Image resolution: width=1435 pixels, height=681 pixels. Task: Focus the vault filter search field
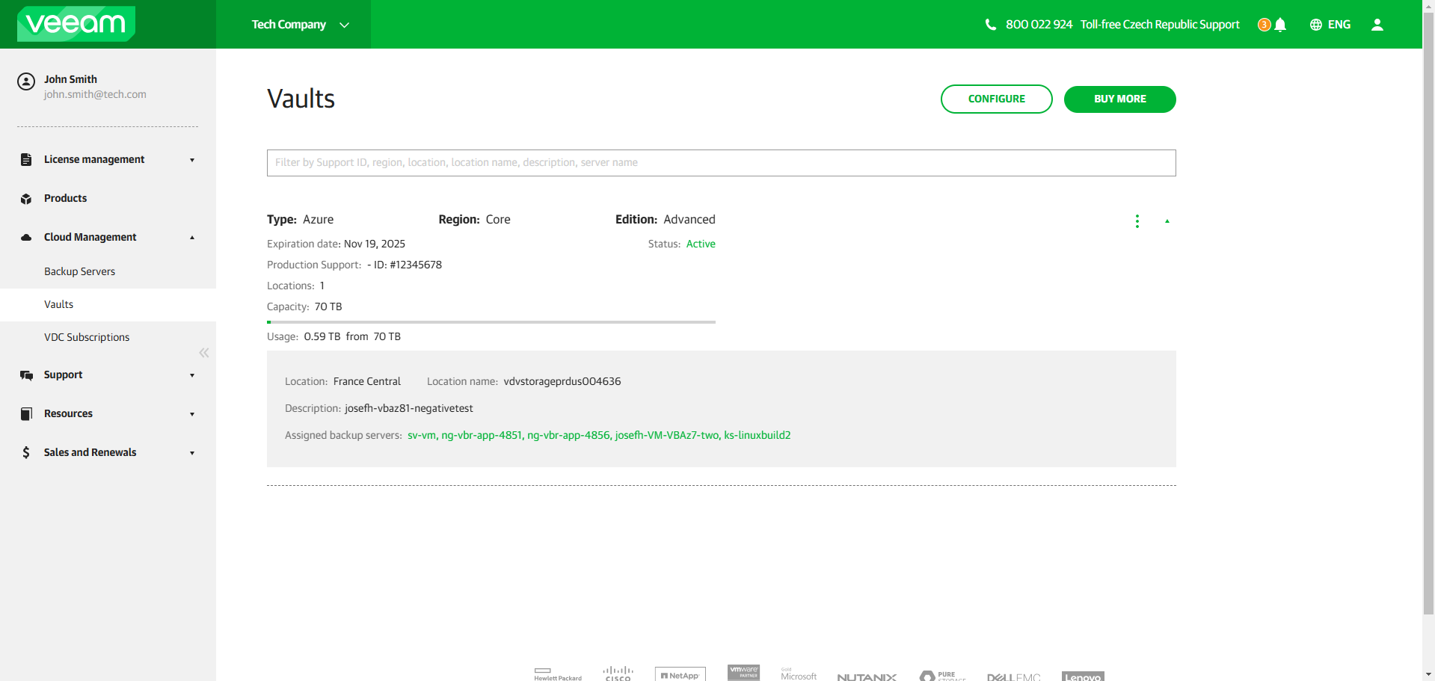(x=722, y=163)
